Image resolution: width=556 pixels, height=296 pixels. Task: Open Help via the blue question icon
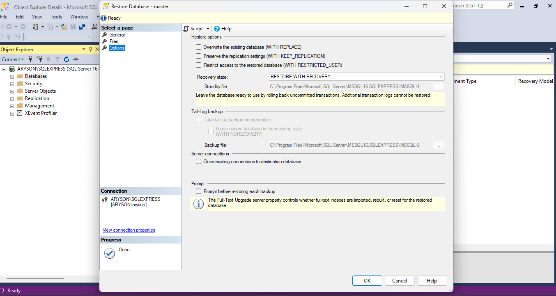pyautogui.click(x=217, y=29)
